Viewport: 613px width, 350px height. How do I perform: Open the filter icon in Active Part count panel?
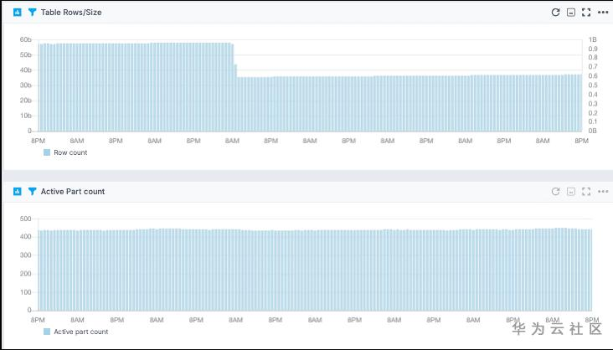click(x=33, y=191)
